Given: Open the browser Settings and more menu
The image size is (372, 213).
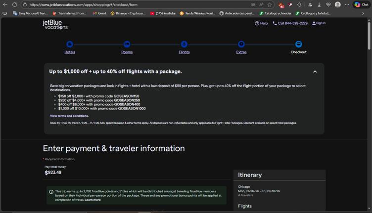Looking at the screenshot, I should pos(347,4).
